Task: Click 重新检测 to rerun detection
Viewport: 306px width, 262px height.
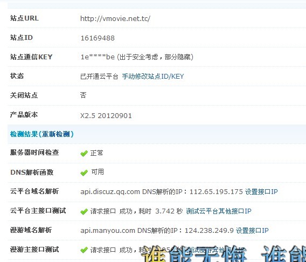Action: 56,134
